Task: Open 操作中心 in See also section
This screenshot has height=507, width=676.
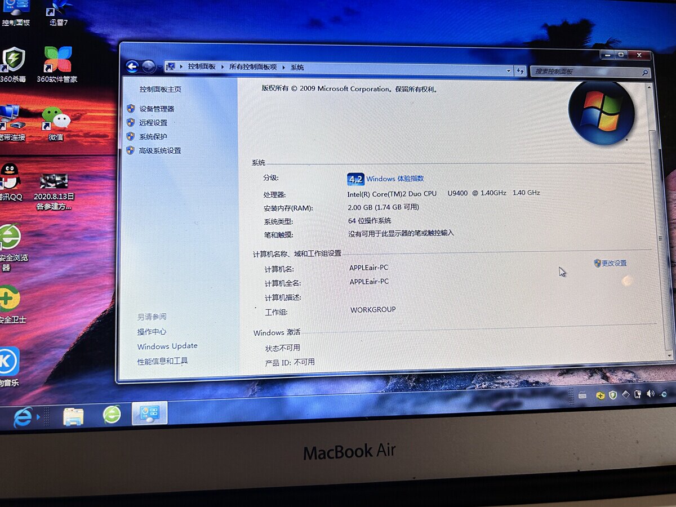Action: click(152, 332)
